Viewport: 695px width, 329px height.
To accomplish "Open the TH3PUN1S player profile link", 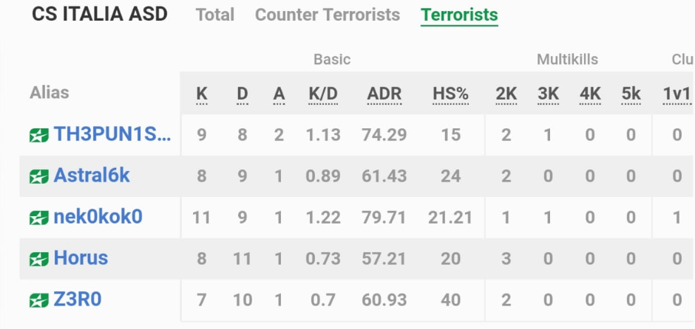I will tap(112, 134).
